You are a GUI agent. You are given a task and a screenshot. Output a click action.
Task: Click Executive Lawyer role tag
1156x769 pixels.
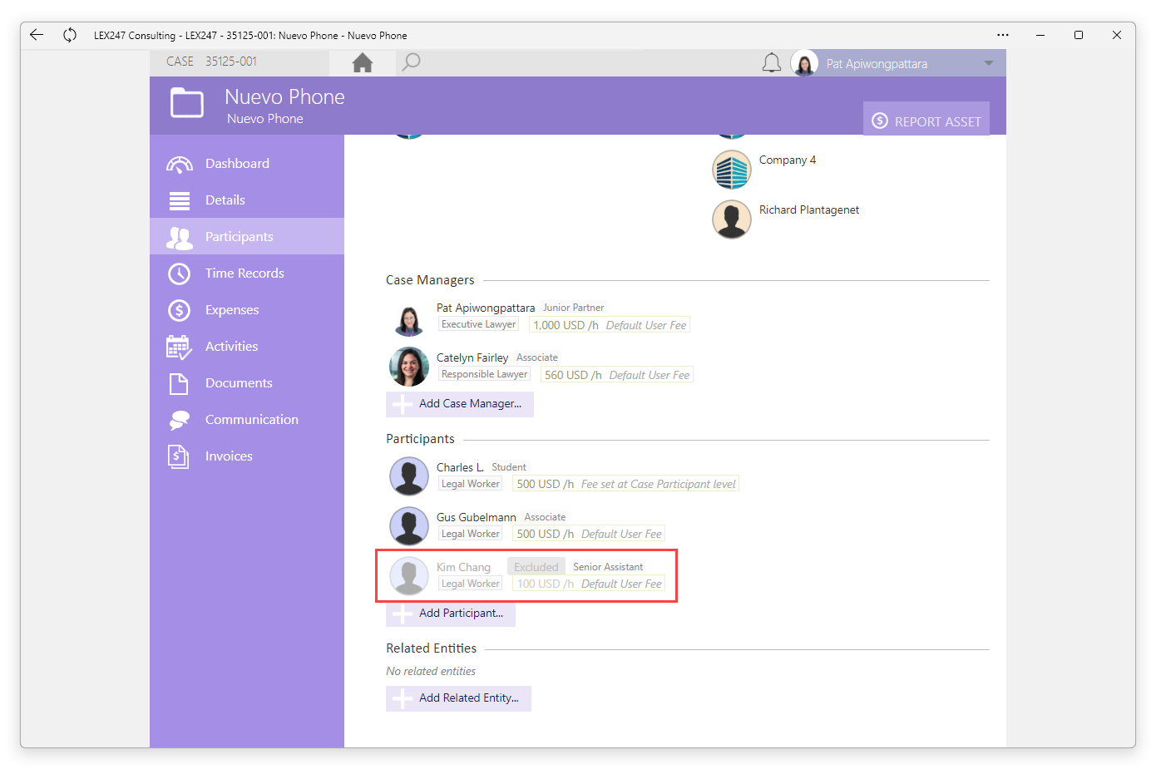click(478, 324)
